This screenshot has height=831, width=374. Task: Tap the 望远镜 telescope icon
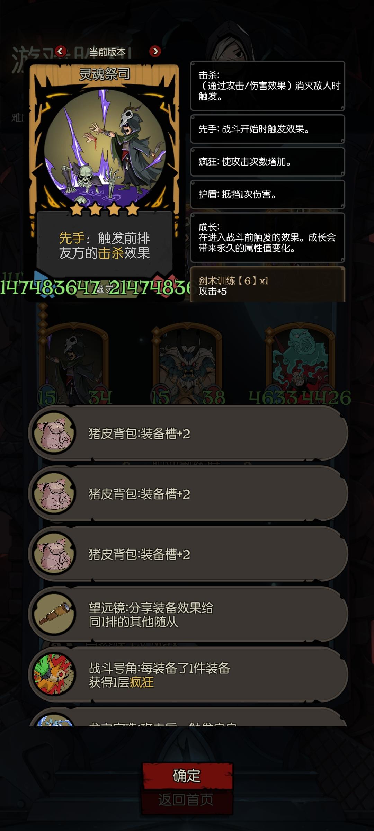pos(54,614)
